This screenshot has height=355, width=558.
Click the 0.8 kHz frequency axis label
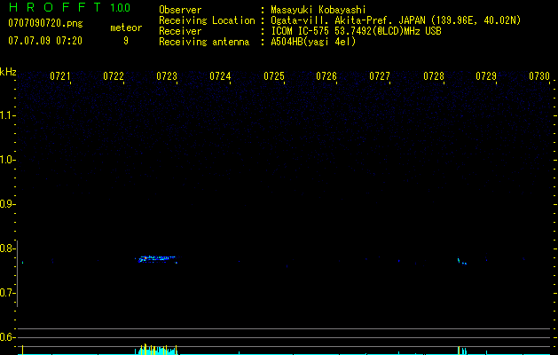click(x=6, y=248)
